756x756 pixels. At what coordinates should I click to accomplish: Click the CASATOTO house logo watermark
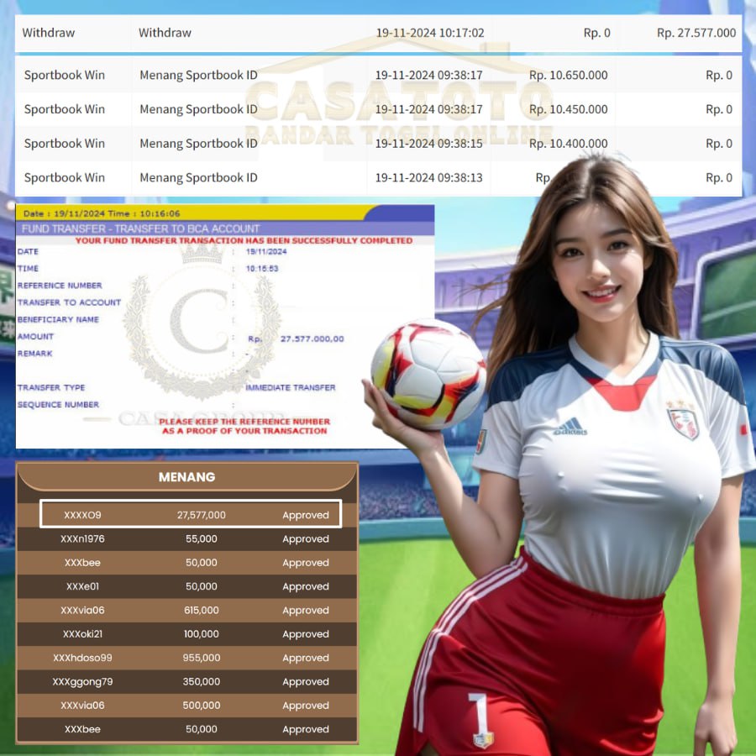pos(399,92)
